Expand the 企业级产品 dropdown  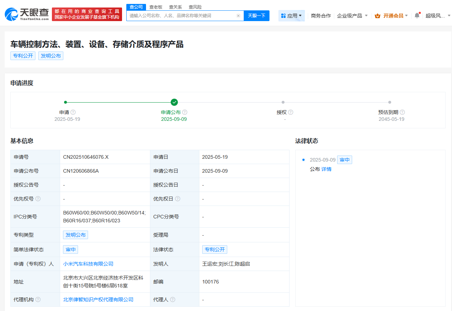(x=352, y=16)
